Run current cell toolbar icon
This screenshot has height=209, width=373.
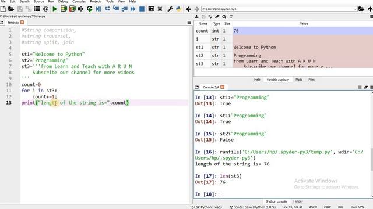64,9
